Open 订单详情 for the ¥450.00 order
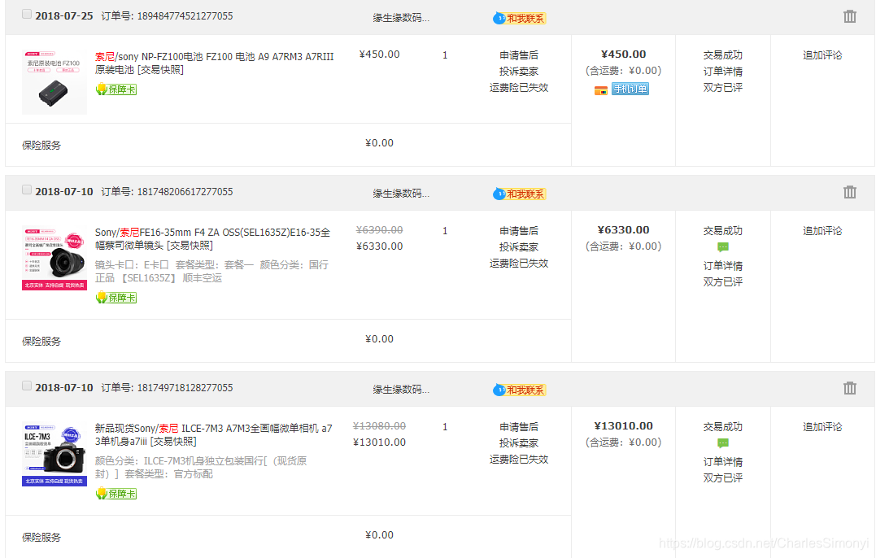876x558 pixels. pyautogui.click(x=723, y=72)
